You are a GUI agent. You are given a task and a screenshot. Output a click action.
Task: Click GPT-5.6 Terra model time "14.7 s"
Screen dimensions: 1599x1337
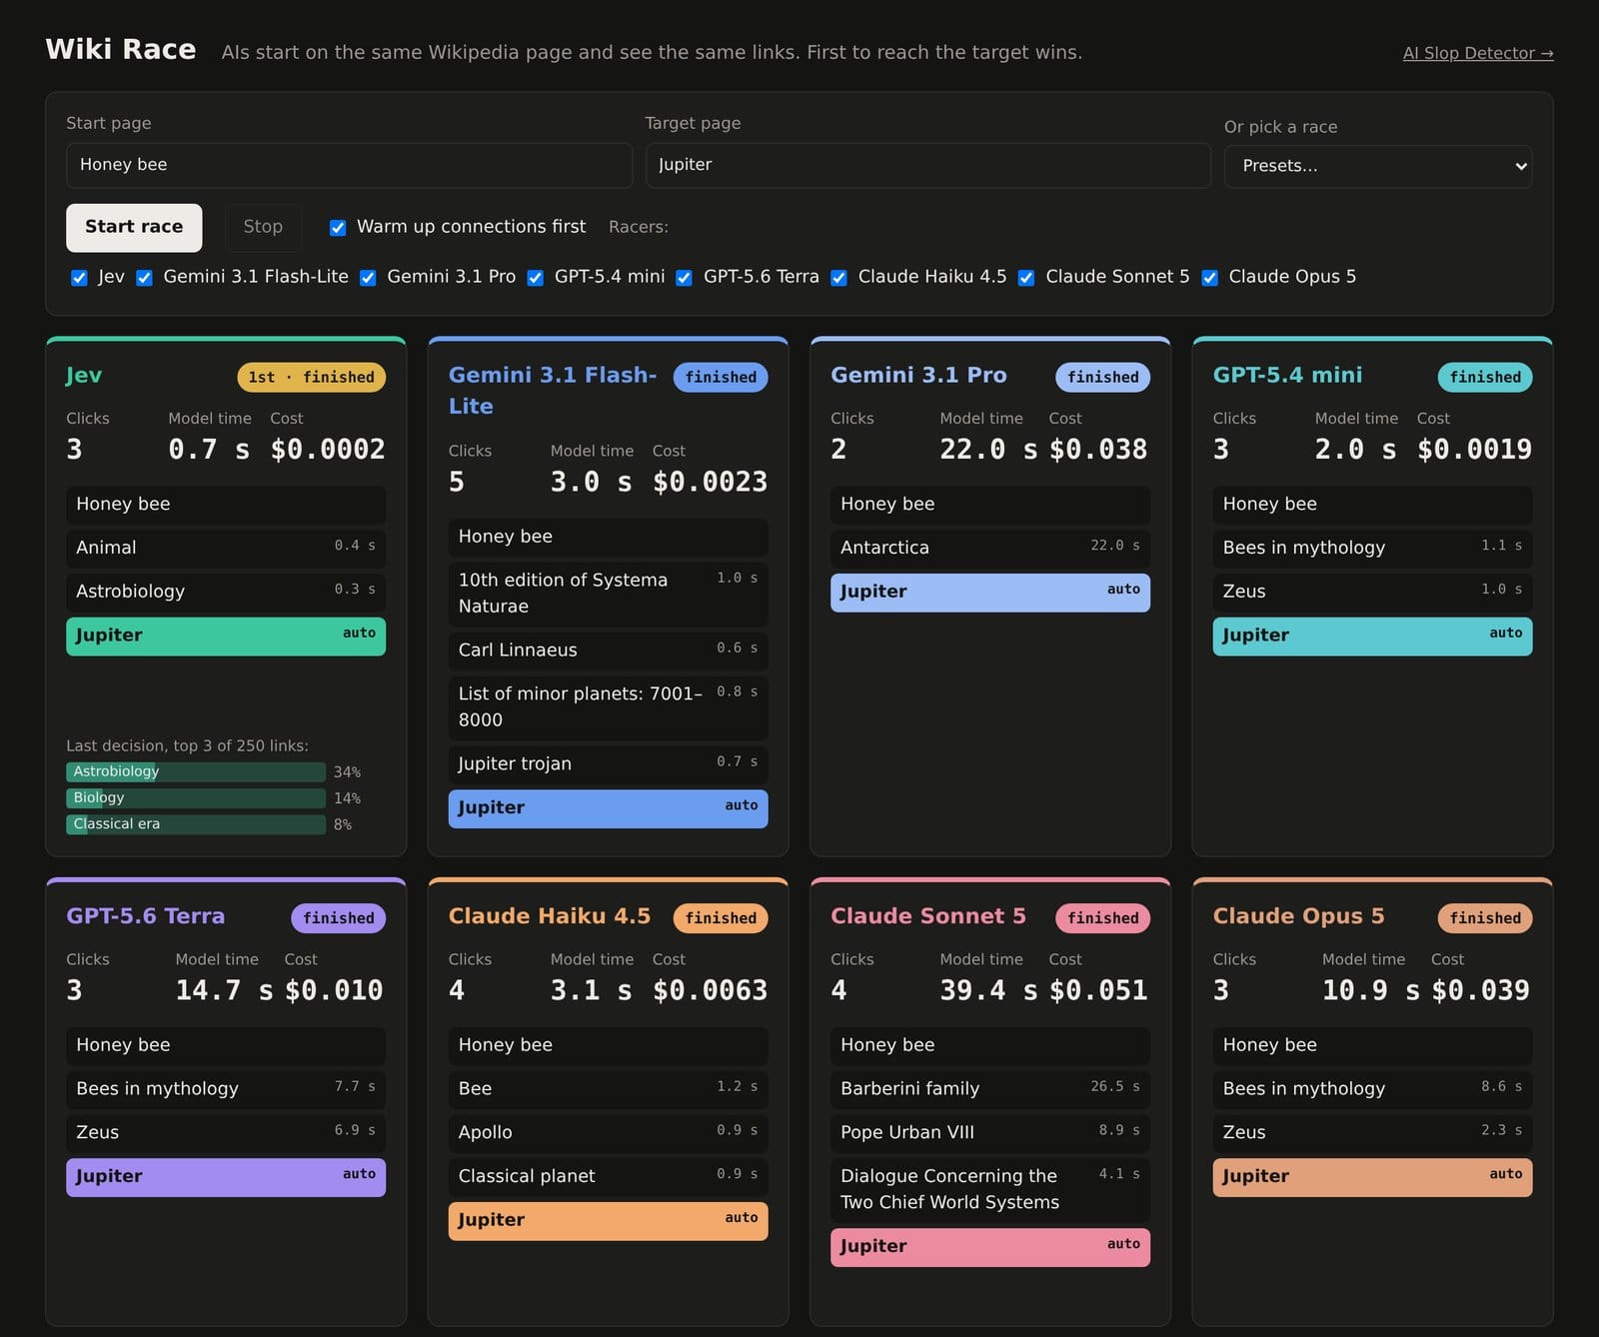point(224,991)
